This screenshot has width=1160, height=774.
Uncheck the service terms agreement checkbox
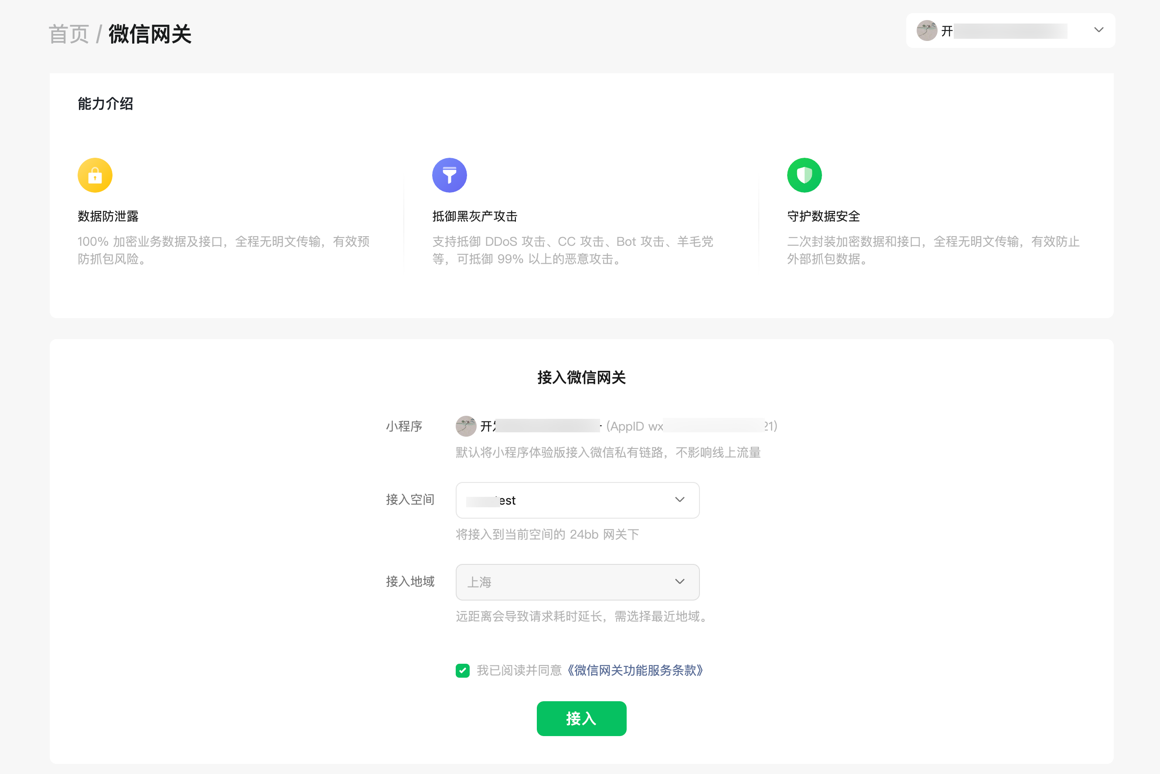click(463, 670)
